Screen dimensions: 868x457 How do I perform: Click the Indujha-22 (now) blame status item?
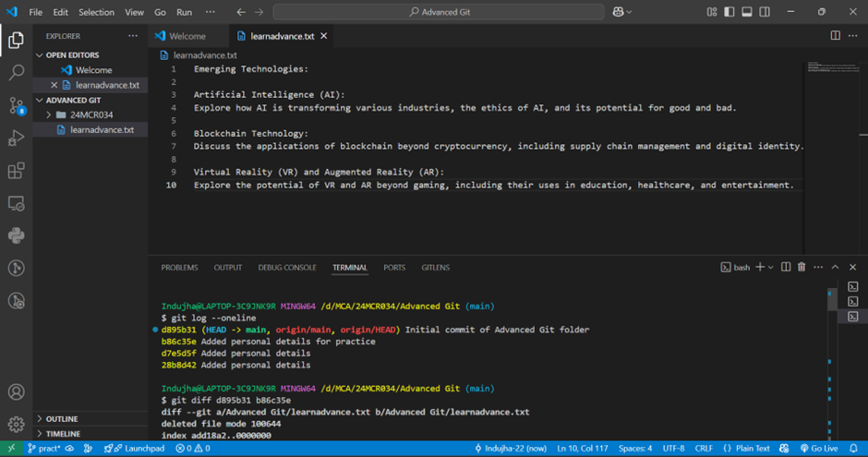(511, 448)
